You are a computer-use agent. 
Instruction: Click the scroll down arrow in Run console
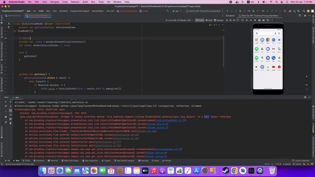(x=10, y=106)
